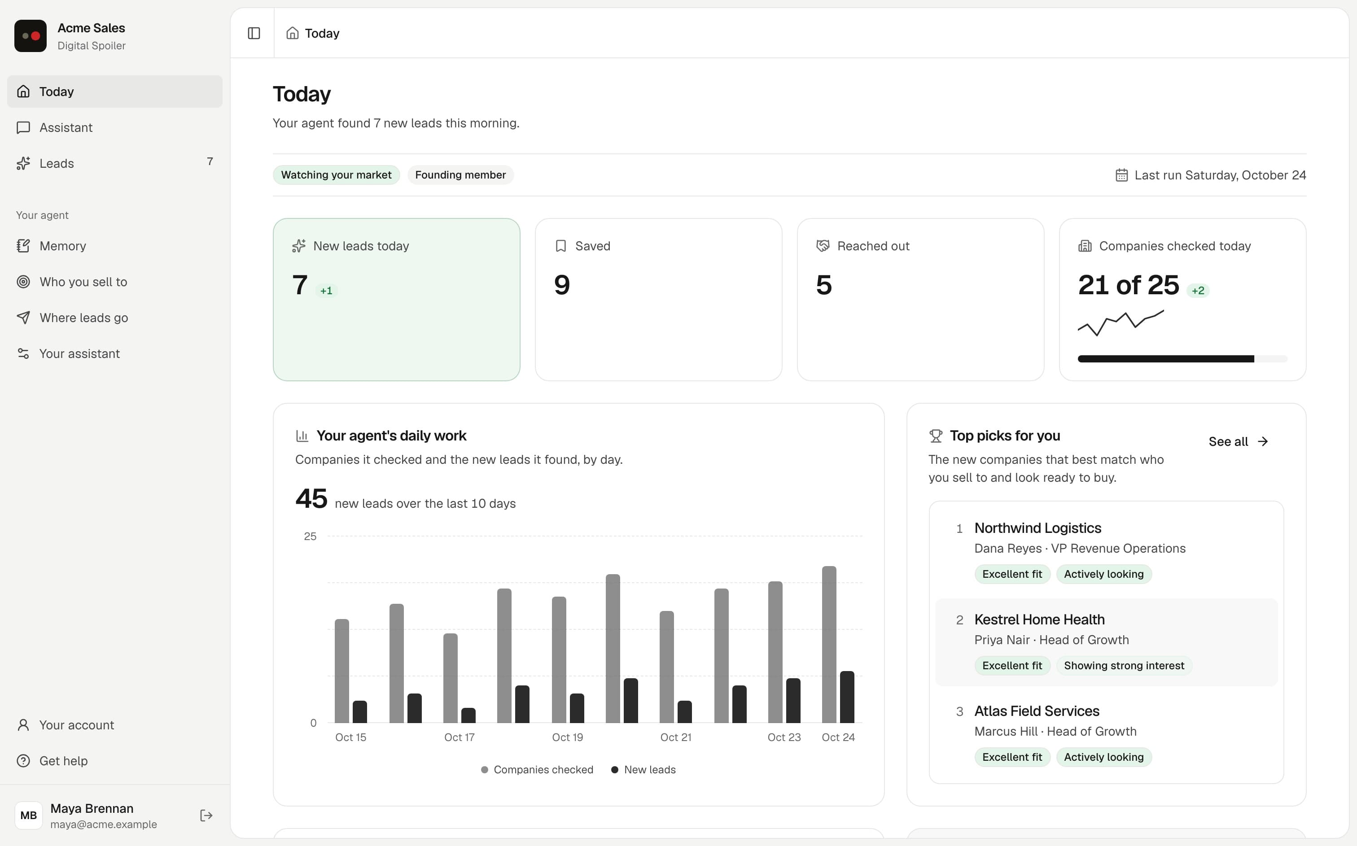Open the Memory section
The width and height of the screenshot is (1357, 846).
[115, 246]
